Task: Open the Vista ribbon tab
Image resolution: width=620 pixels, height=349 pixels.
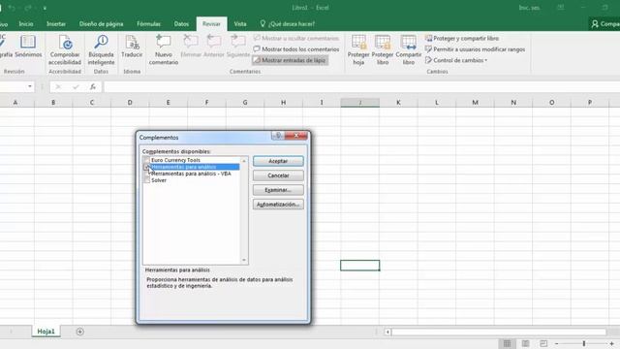Action: 240,23
